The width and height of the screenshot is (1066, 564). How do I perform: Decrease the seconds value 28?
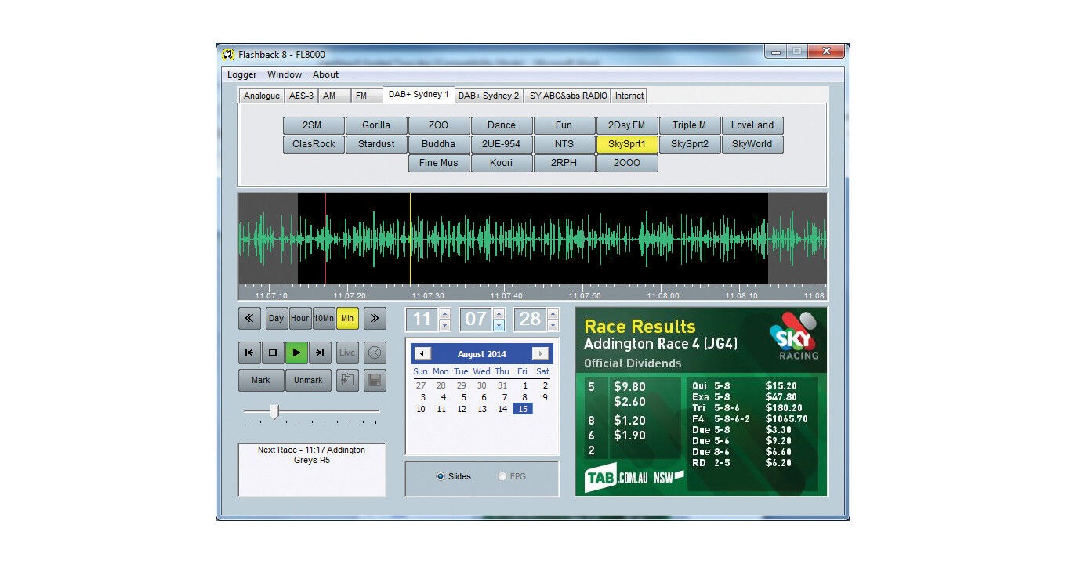(553, 325)
